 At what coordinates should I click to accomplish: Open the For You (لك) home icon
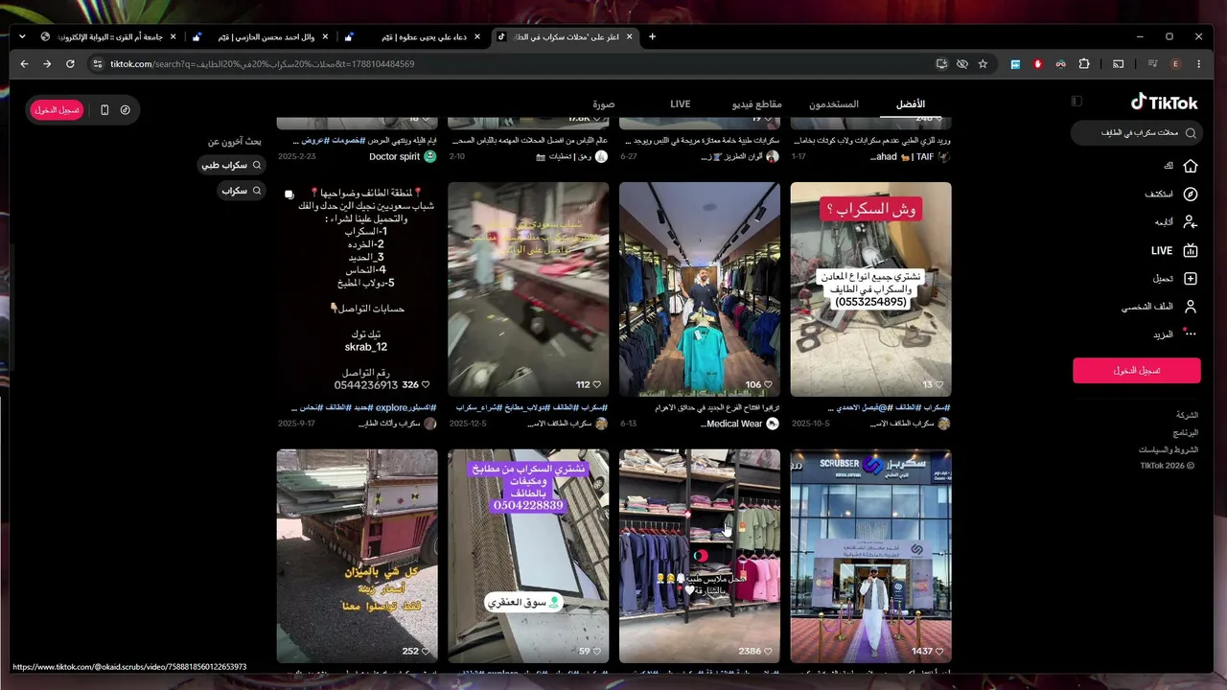(1191, 166)
